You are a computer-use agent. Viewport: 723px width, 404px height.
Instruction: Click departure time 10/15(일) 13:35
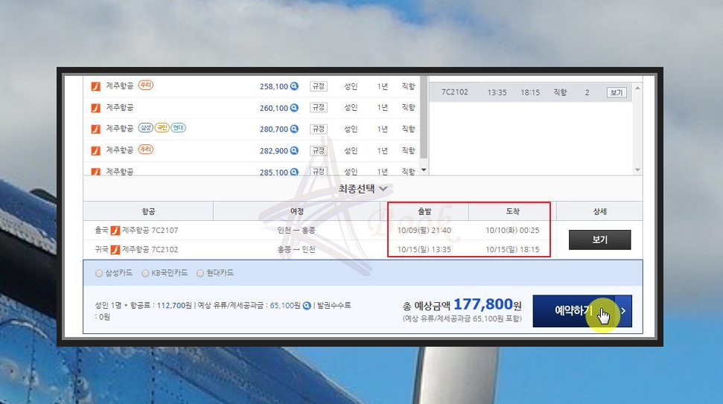[424, 250]
